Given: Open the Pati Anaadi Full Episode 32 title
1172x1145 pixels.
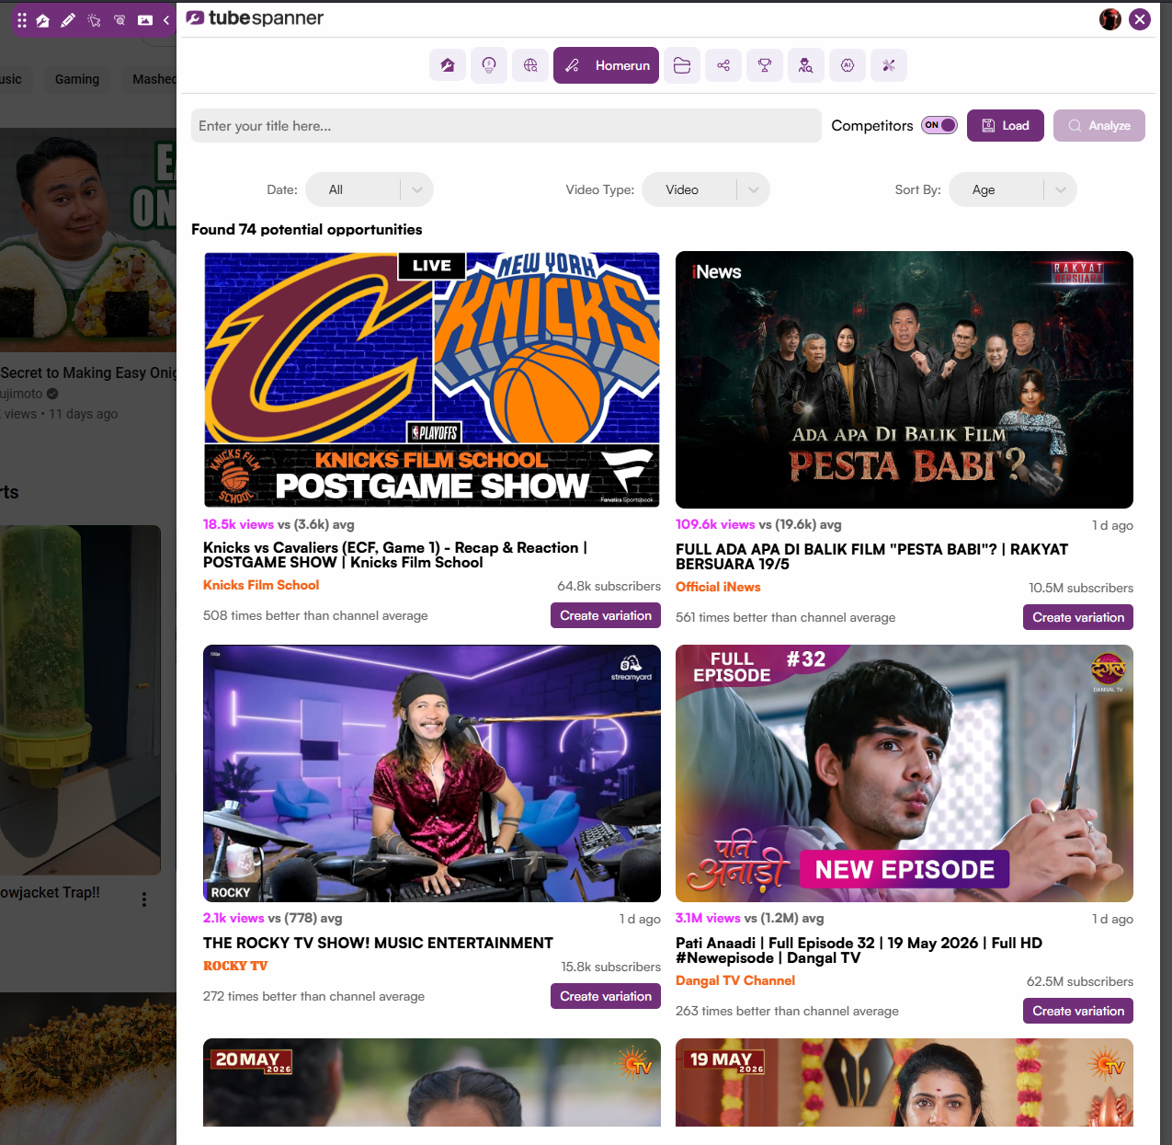Looking at the screenshot, I should pos(859,950).
